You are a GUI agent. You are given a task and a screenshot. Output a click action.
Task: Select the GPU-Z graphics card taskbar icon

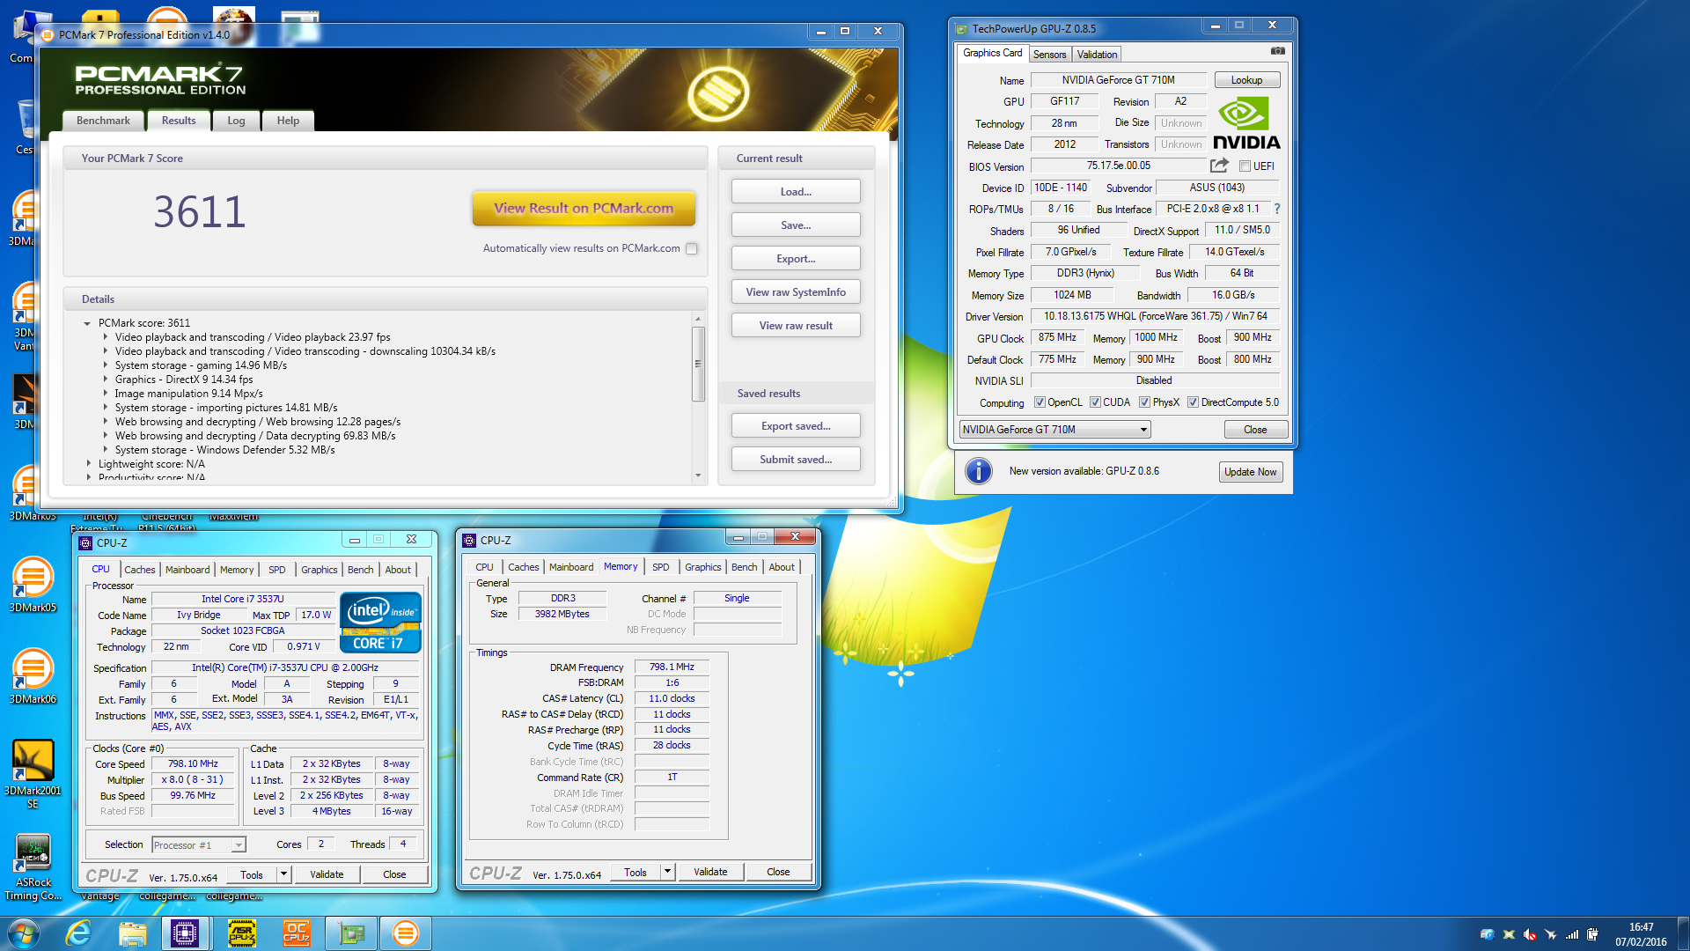[351, 933]
